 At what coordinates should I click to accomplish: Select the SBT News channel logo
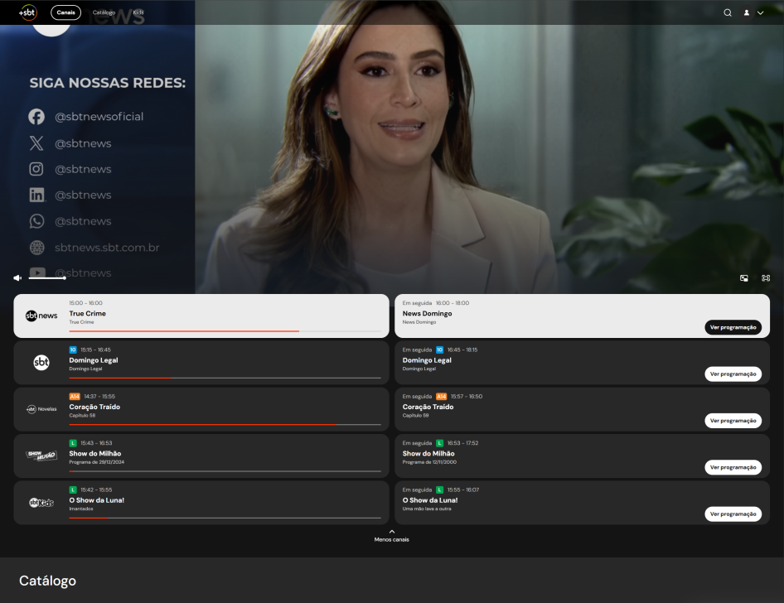pyautogui.click(x=41, y=316)
